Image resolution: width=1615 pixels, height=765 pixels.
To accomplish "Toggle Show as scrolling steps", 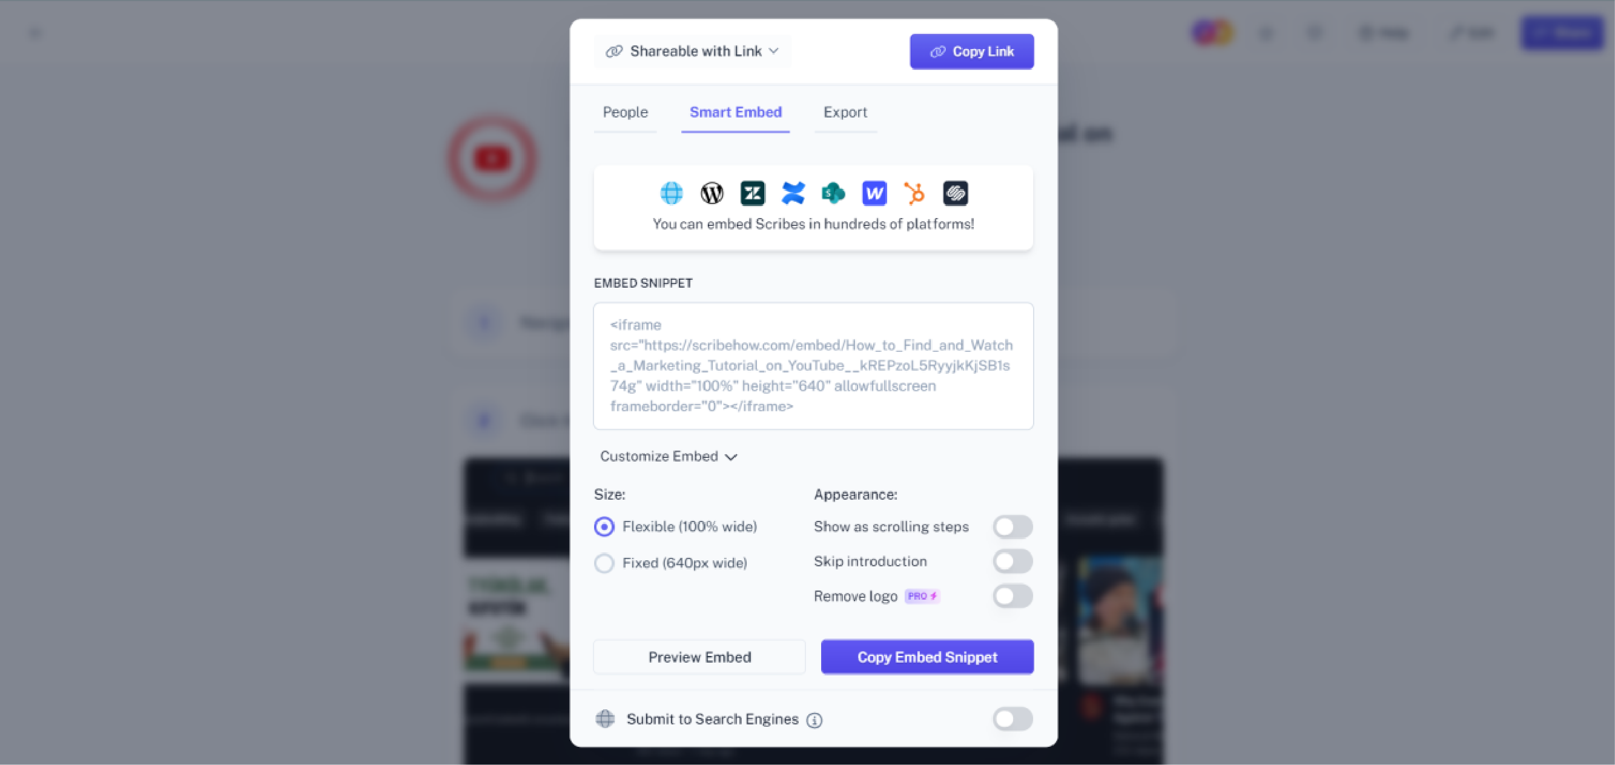I will coord(1014,526).
